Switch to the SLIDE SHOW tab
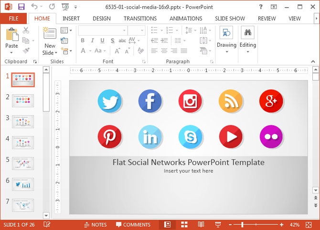Screen dimensions: 320x230 230,19
